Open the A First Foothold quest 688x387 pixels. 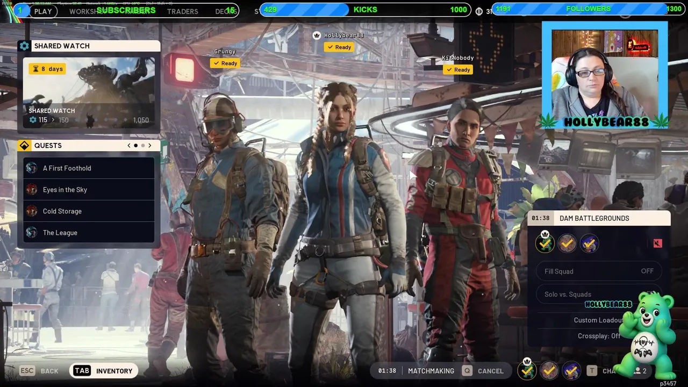coord(89,168)
